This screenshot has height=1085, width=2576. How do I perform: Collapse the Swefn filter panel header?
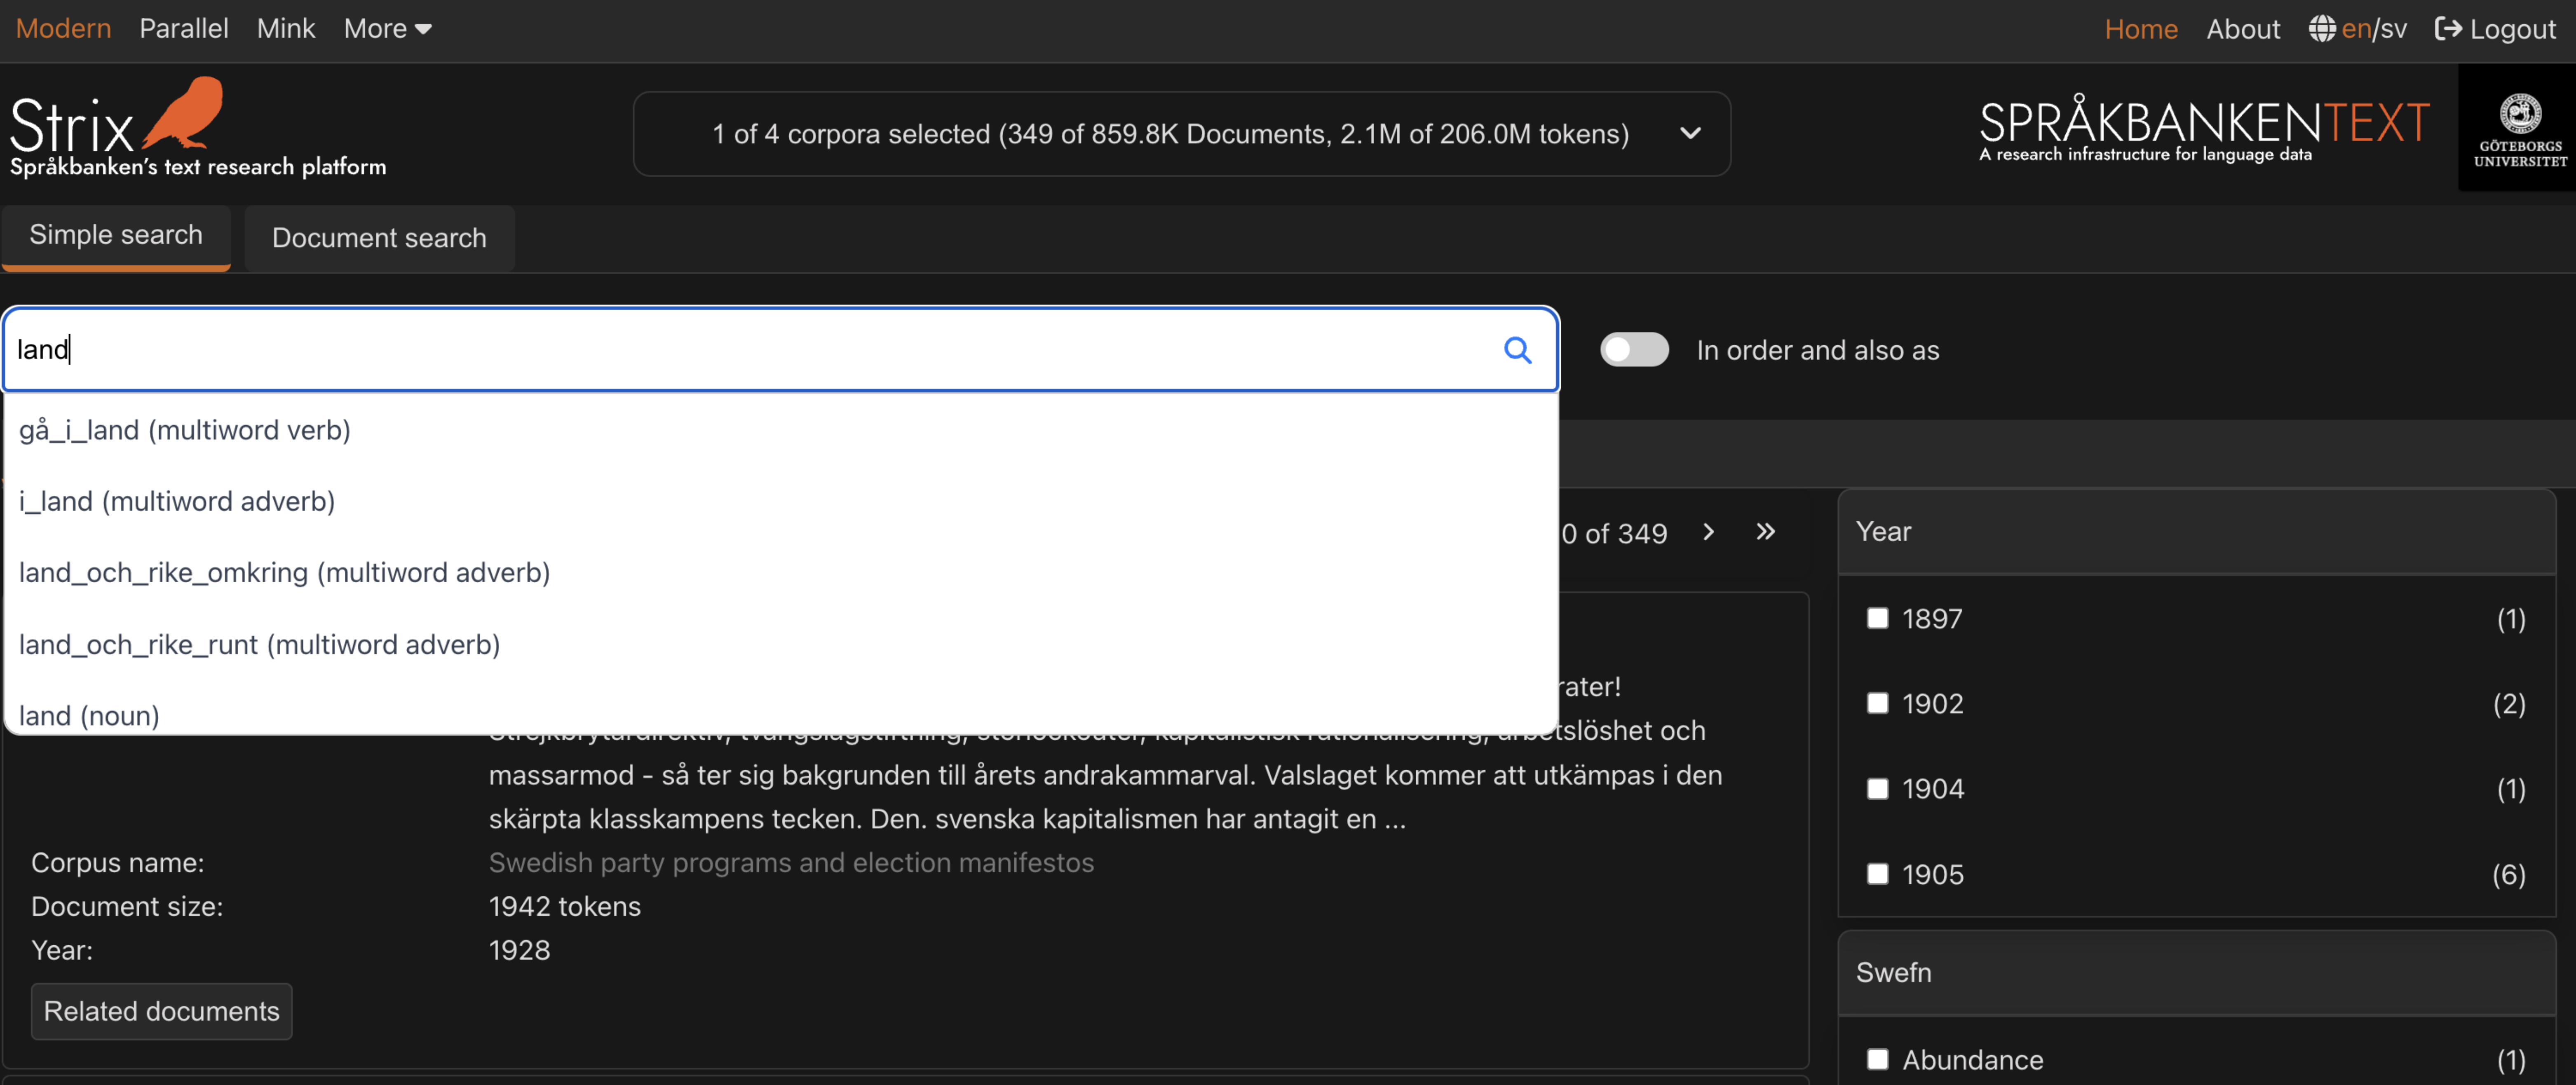tap(2196, 973)
